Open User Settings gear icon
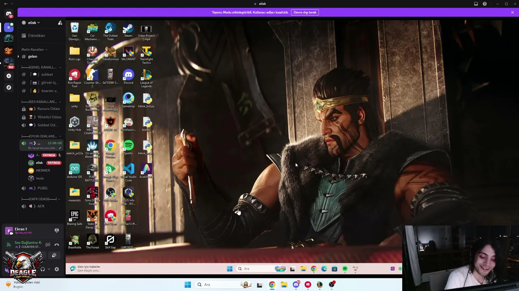Image resolution: width=519 pixels, height=291 pixels. (x=57, y=269)
